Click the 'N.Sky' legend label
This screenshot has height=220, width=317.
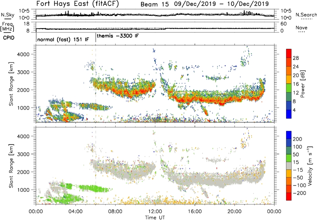(x=8, y=15)
